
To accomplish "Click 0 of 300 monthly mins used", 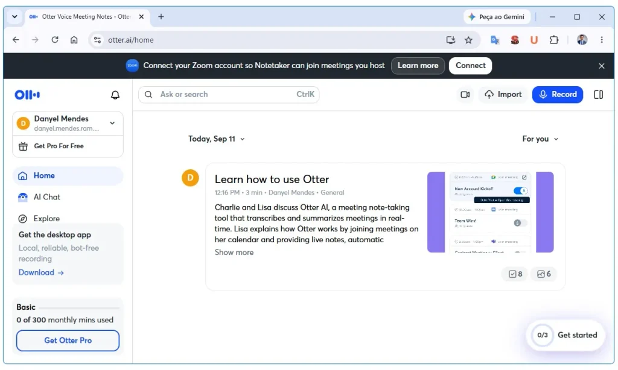I will coord(65,320).
